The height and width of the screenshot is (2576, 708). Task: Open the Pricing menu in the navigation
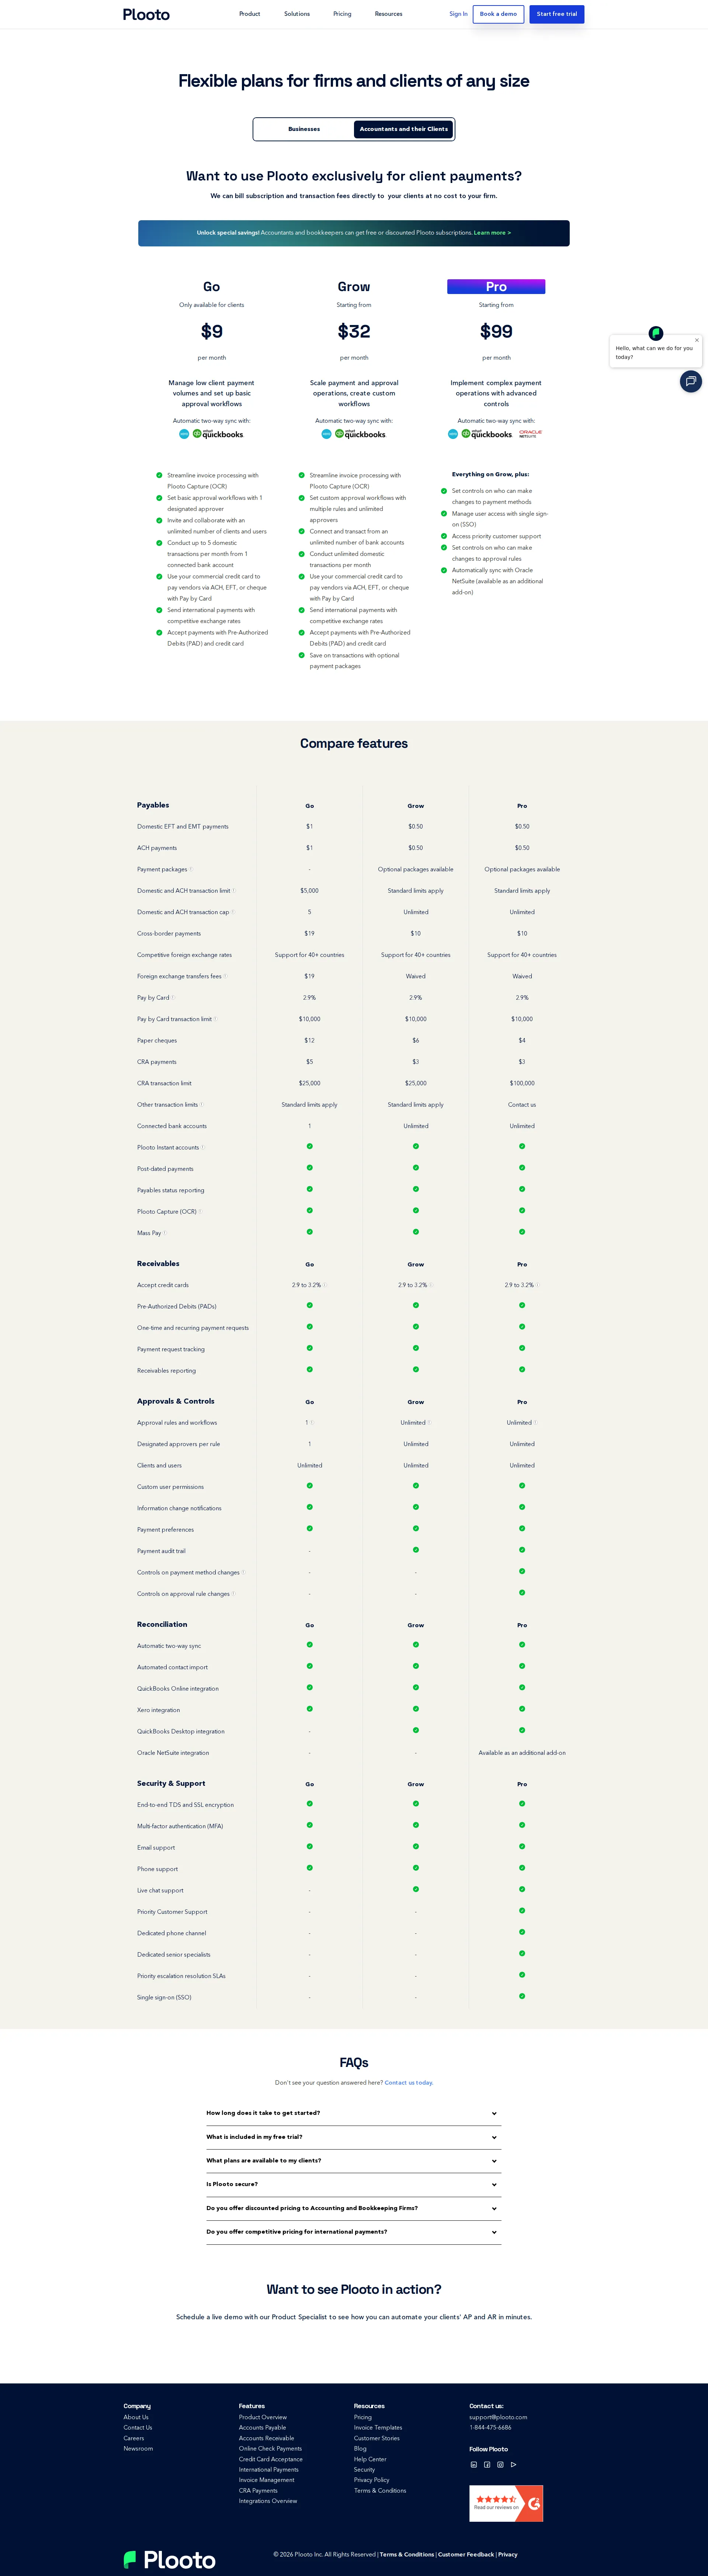342,14
